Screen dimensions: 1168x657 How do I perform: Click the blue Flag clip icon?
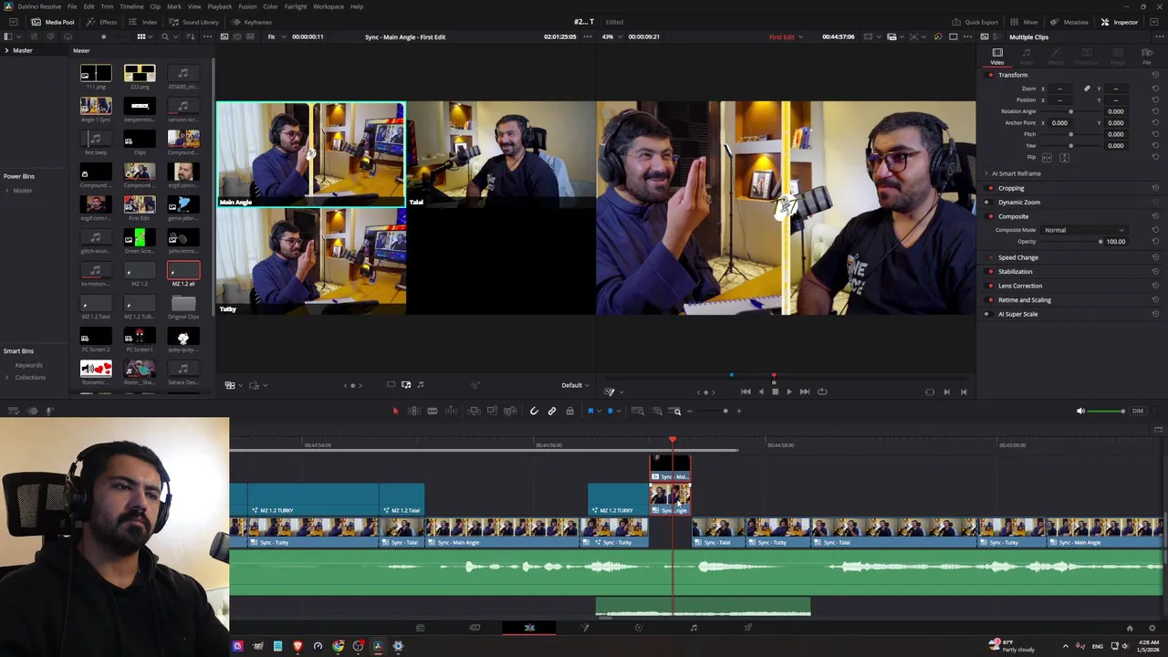click(x=590, y=412)
